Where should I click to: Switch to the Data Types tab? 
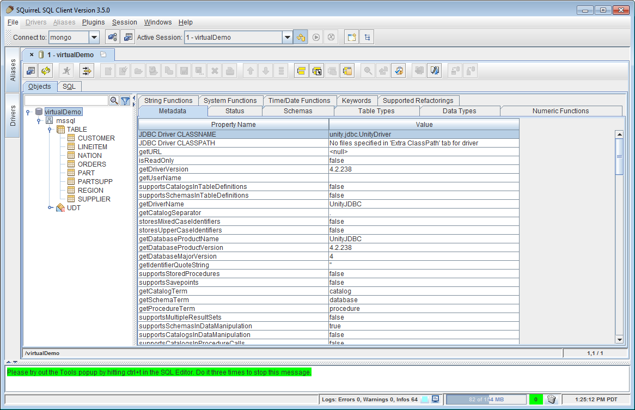pyautogui.click(x=459, y=111)
